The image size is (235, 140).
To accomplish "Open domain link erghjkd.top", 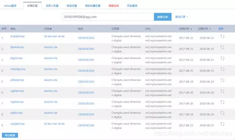I will click(17, 36).
